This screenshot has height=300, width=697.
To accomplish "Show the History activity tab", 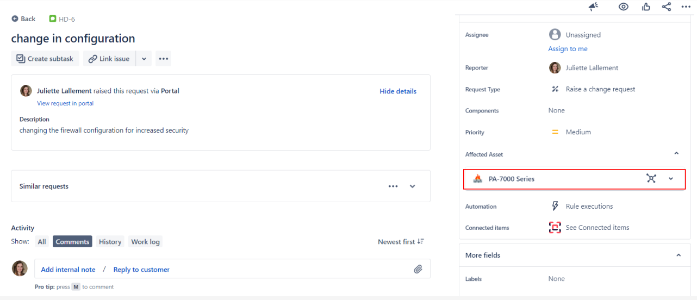I will tap(110, 242).
